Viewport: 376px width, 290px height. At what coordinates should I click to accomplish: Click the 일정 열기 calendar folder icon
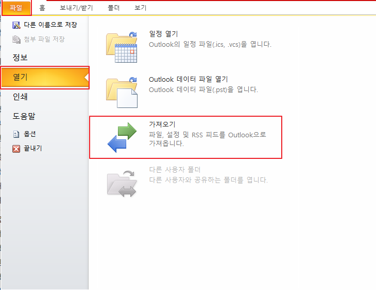click(122, 47)
